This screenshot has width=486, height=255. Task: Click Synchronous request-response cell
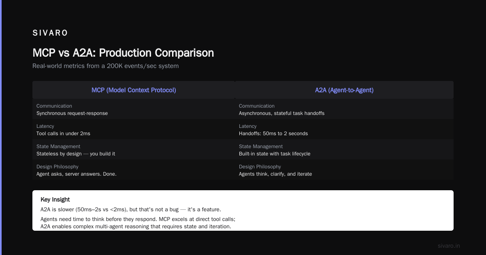coord(72,113)
